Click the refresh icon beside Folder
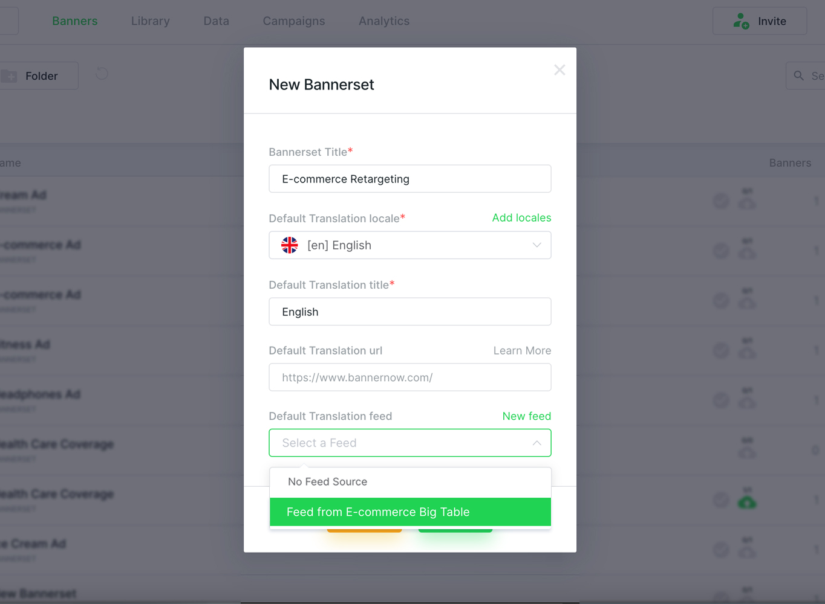The image size is (825, 604). (x=102, y=74)
